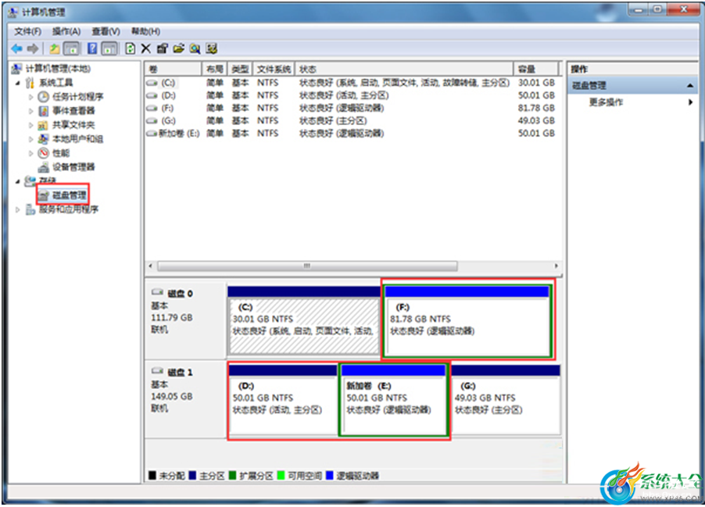Select 系统工具 label in tree

pos(55,83)
